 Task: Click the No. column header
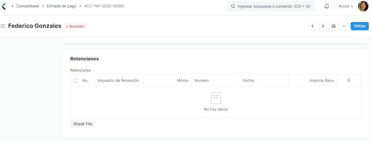(x=85, y=80)
